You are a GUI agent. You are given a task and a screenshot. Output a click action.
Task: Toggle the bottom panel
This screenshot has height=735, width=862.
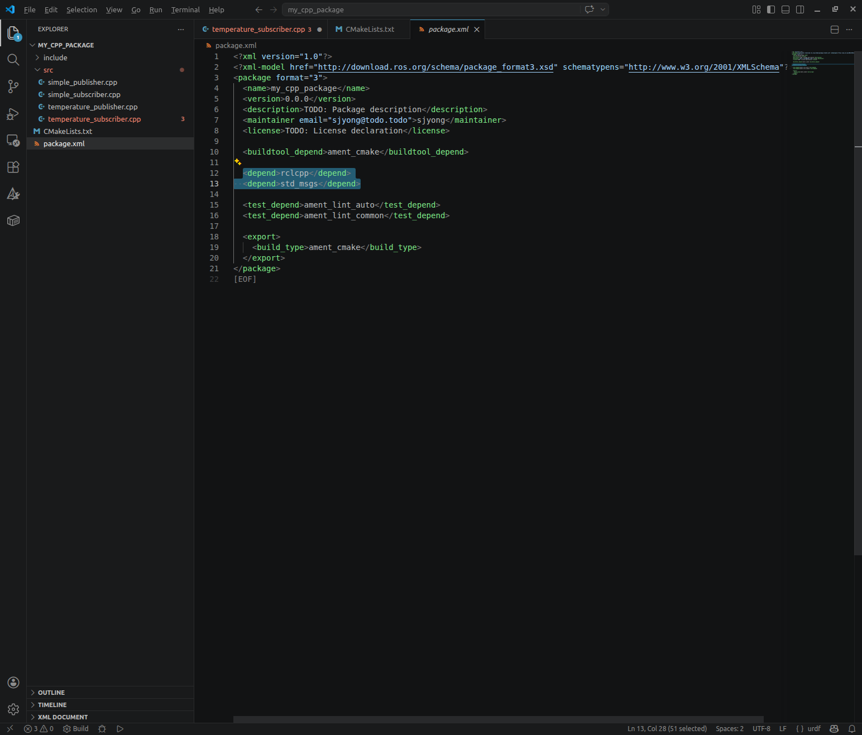click(786, 9)
